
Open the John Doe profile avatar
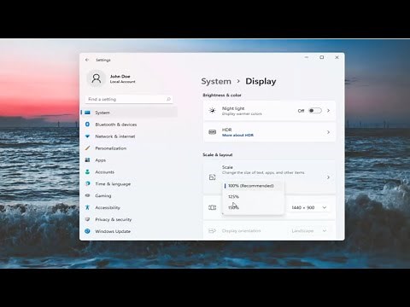(x=97, y=78)
